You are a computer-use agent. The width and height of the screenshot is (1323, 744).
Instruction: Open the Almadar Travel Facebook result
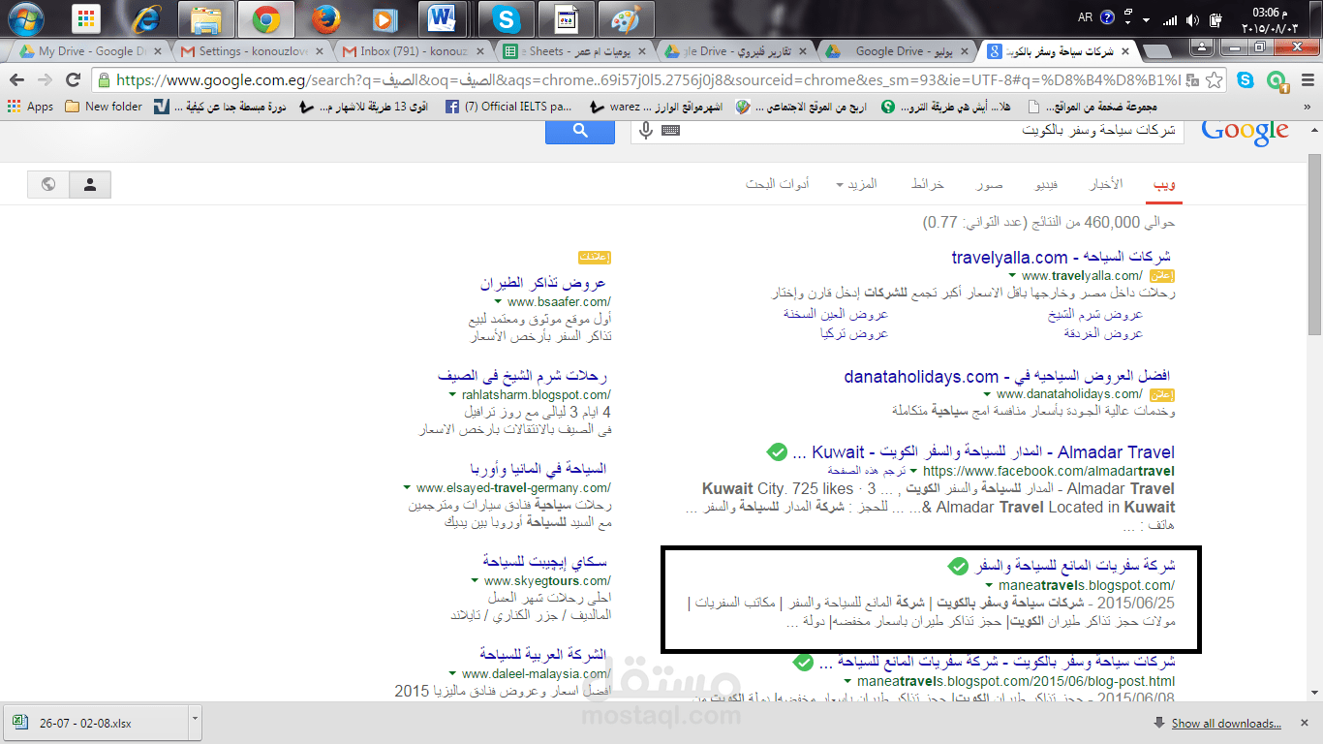pos(983,452)
